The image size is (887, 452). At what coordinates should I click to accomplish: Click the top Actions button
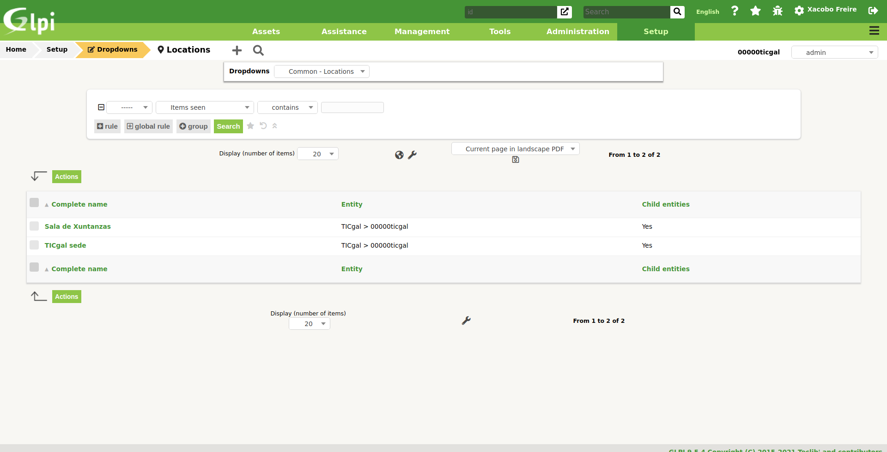click(67, 177)
